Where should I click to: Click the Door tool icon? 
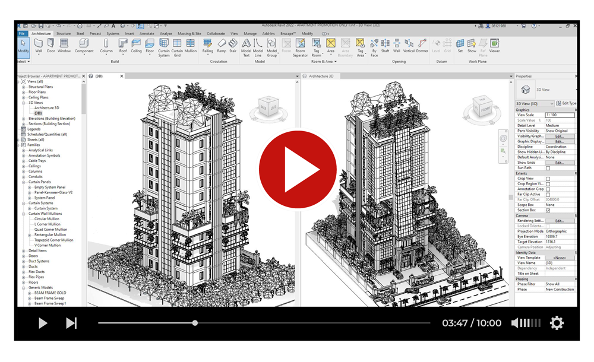pos(51,46)
